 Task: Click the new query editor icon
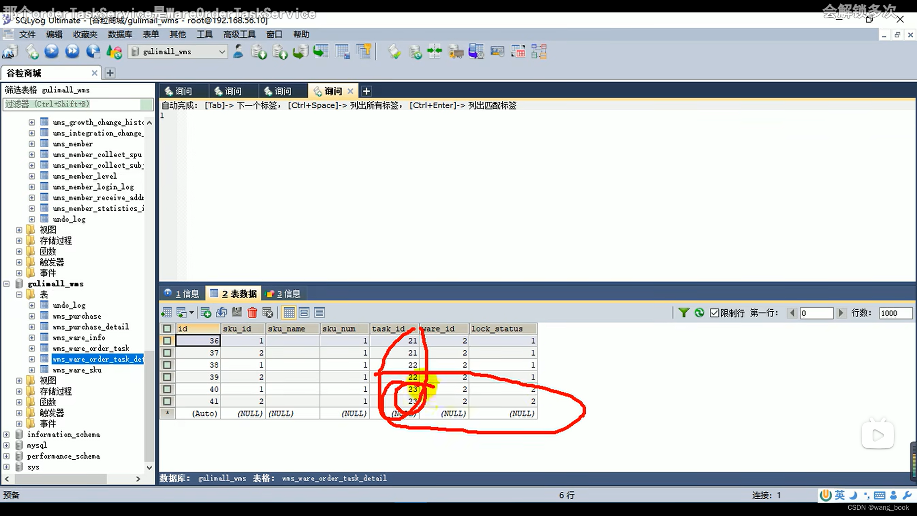point(32,52)
